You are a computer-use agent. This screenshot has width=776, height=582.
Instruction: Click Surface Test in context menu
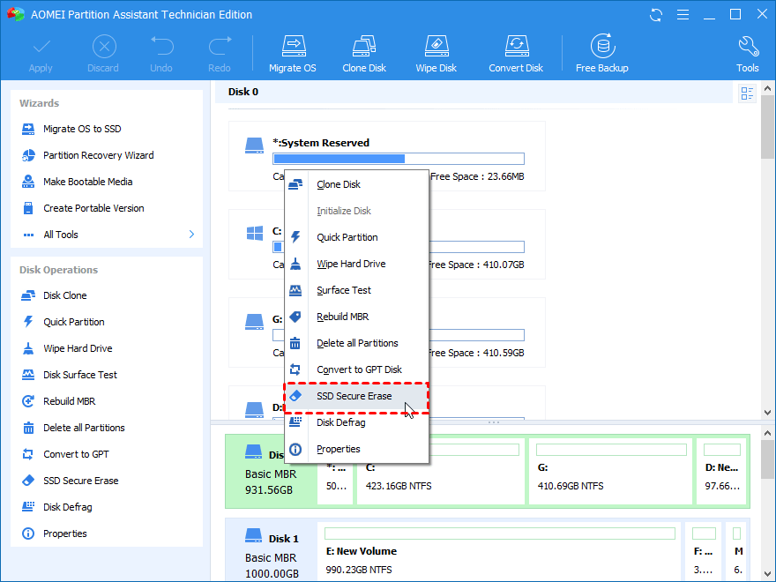(x=356, y=290)
